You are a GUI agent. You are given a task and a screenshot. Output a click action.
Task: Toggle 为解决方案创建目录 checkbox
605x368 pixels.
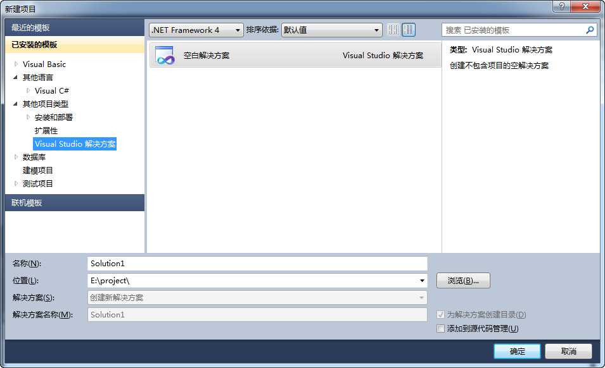441,314
